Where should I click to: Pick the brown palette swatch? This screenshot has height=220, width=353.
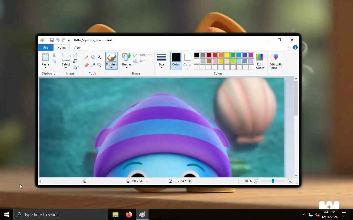209,61
